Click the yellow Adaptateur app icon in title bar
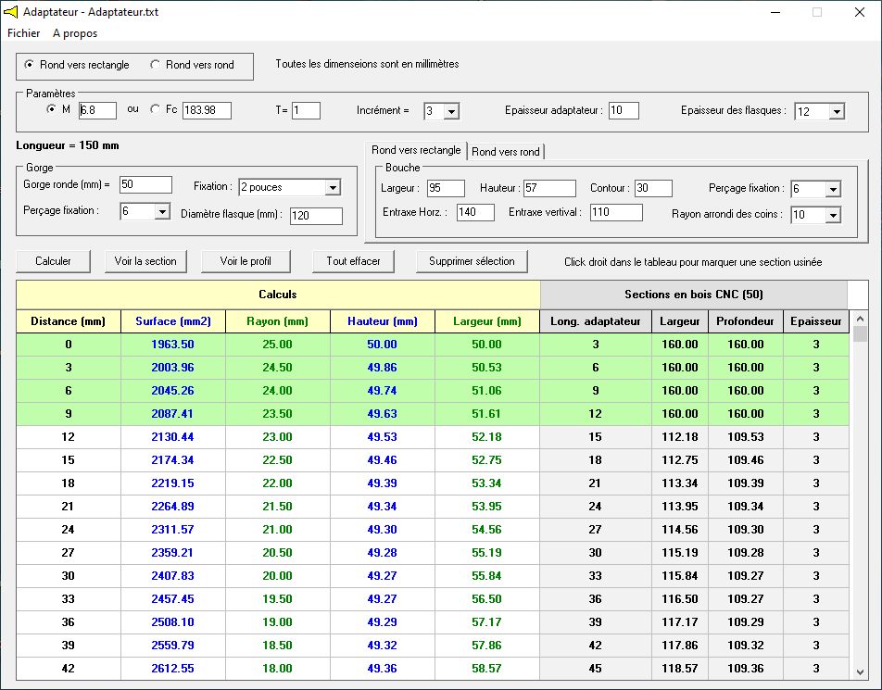Image resolution: width=882 pixels, height=690 pixels. pyautogui.click(x=11, y=11)
